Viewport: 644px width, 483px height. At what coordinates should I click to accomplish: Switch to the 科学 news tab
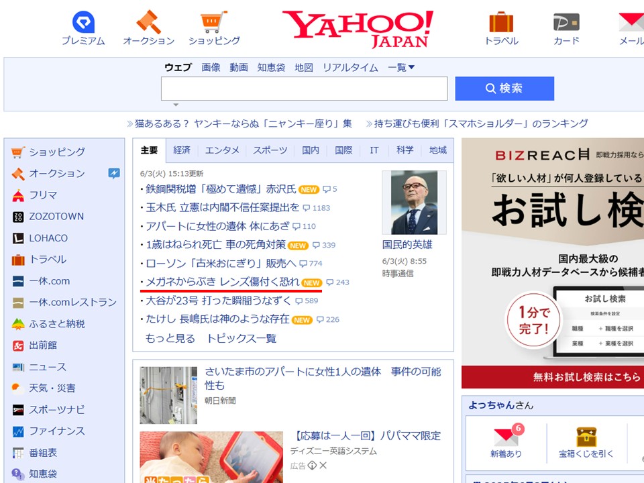405,150
